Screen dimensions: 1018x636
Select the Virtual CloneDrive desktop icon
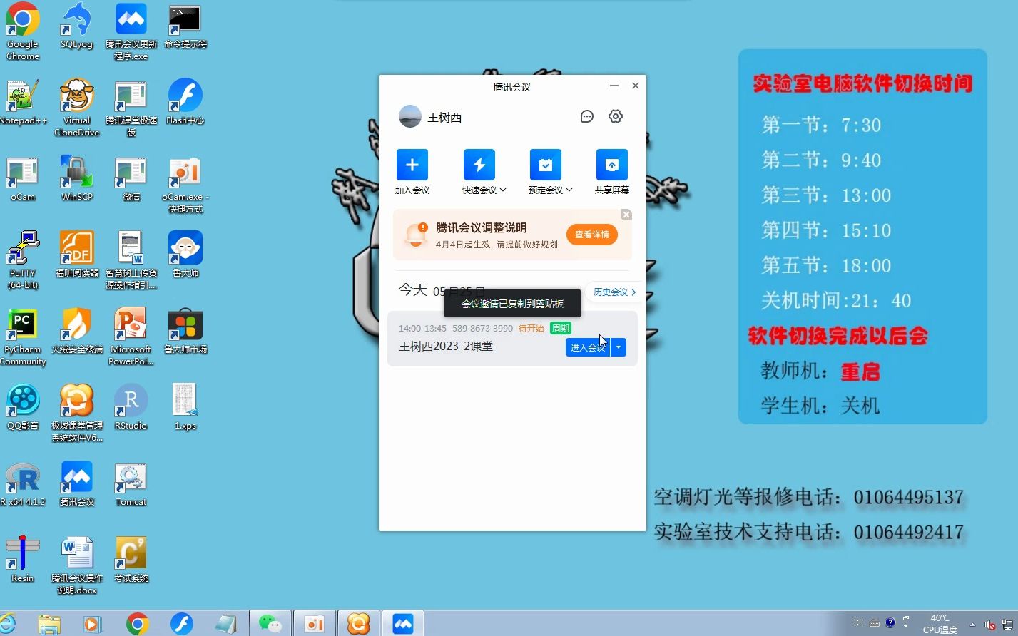pos(77,108)
